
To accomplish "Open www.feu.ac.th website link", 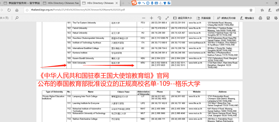I will pos(194,23).
